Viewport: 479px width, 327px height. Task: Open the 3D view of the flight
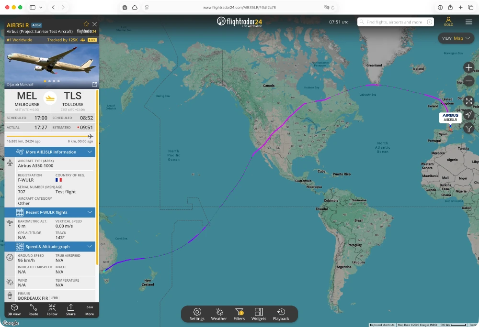point(14,310)
